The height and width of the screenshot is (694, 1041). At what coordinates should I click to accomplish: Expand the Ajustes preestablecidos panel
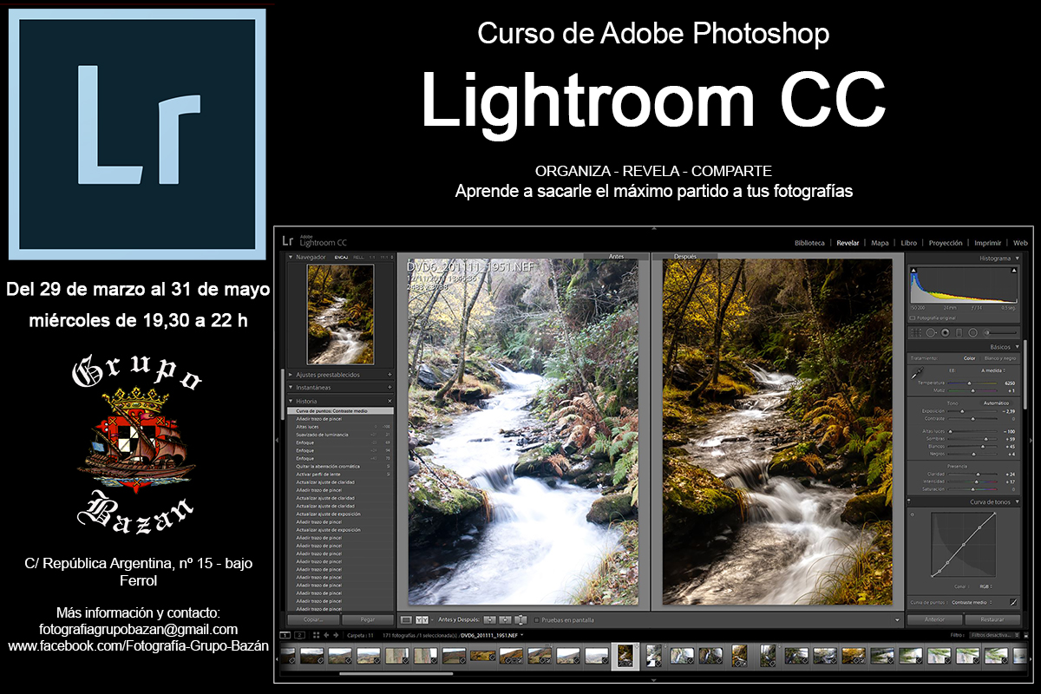click(291, 375)
